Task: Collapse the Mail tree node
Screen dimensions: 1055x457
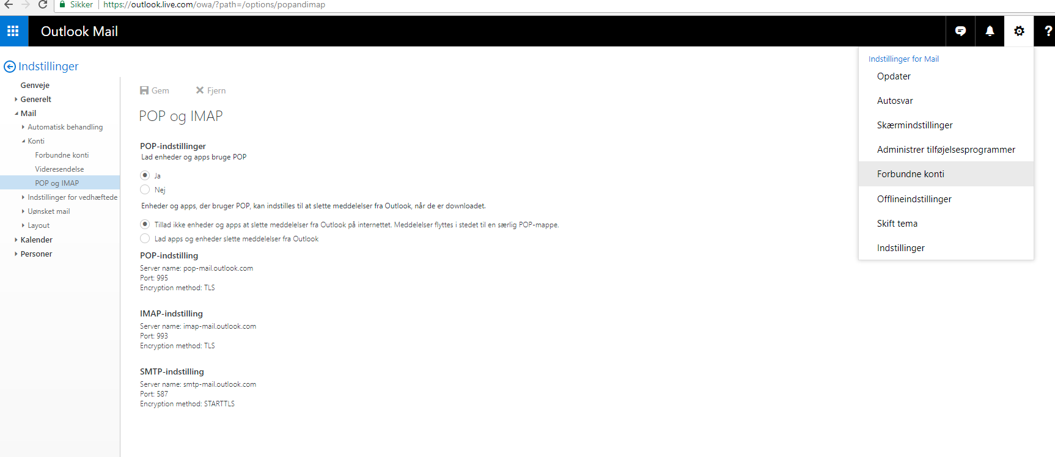Action: click(x=16, y=113)
